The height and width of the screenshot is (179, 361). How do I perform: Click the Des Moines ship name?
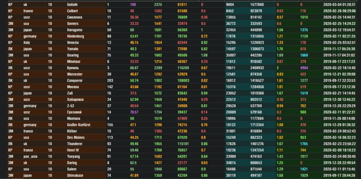(x=76, y=138)
